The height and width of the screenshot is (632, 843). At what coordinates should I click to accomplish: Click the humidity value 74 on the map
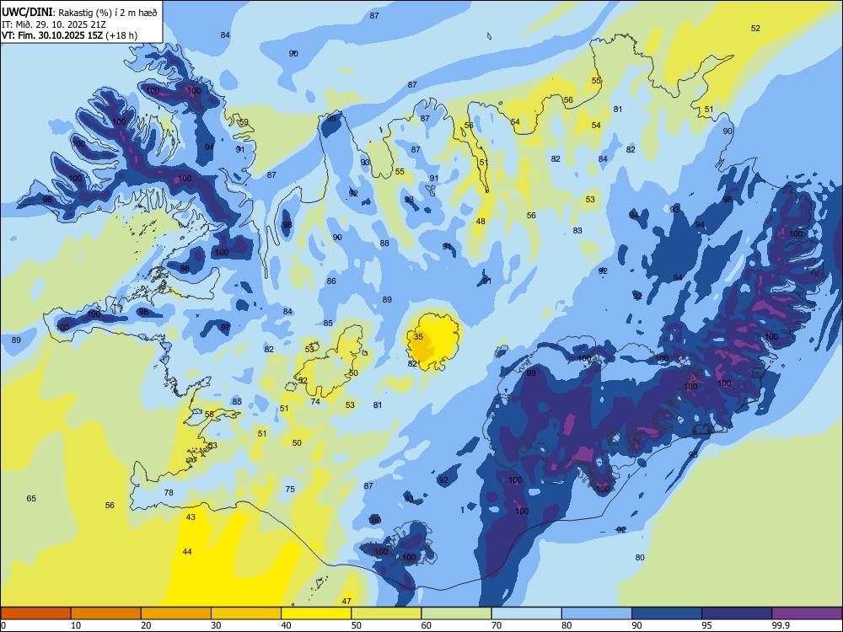(x=315, y=401)
